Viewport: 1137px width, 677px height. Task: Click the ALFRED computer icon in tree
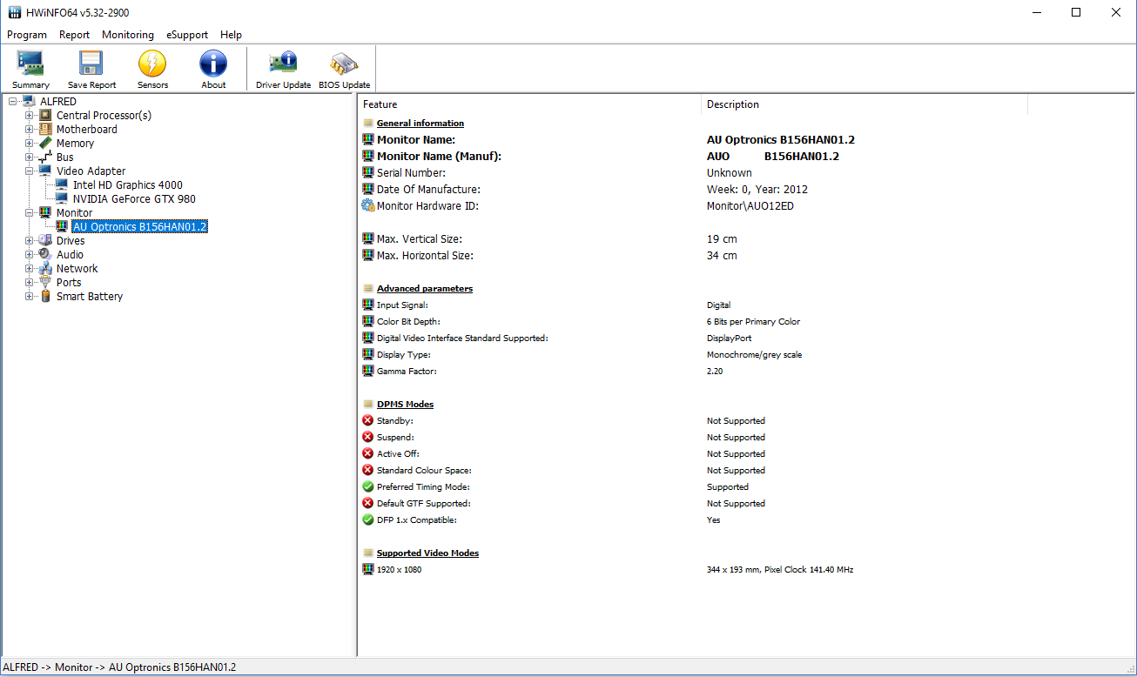pos(30,102)
